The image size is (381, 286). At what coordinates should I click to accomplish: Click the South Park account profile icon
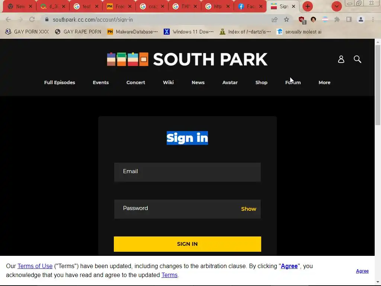click(x=341, y=59)
